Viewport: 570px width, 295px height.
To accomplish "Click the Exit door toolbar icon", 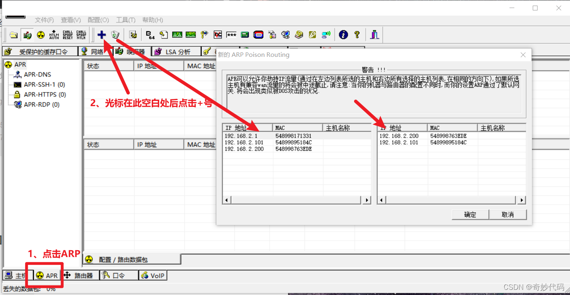I will 375,35.
